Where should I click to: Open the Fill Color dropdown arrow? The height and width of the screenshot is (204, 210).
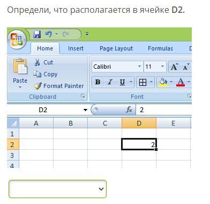pyautogui.click(x=171, y=82)
